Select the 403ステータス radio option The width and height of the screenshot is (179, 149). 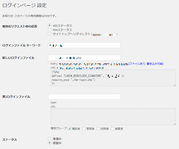tap(49, 25)
